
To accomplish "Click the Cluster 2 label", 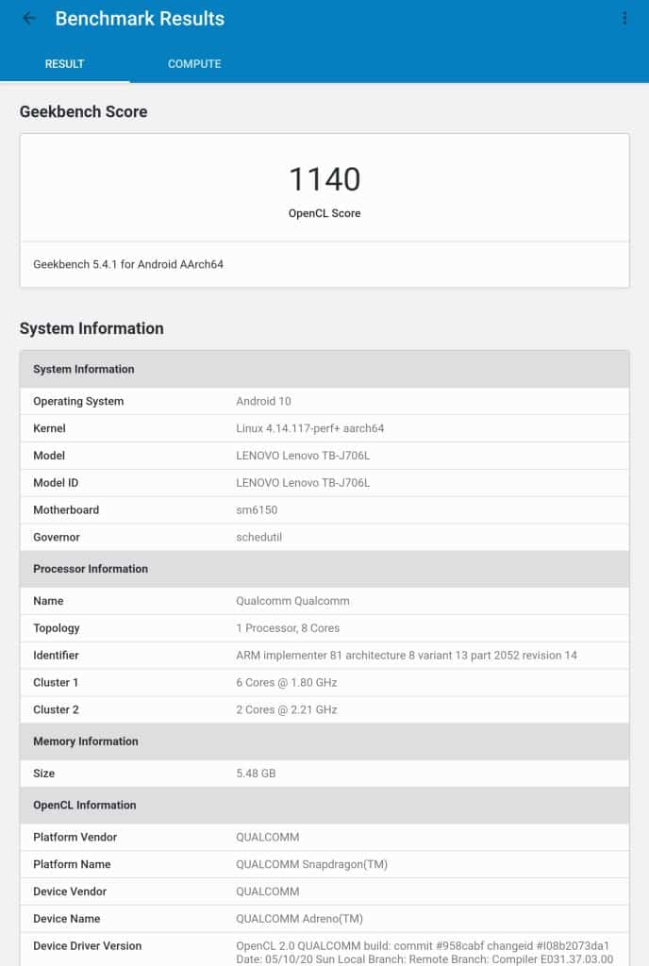I will [x=56, y=709].
